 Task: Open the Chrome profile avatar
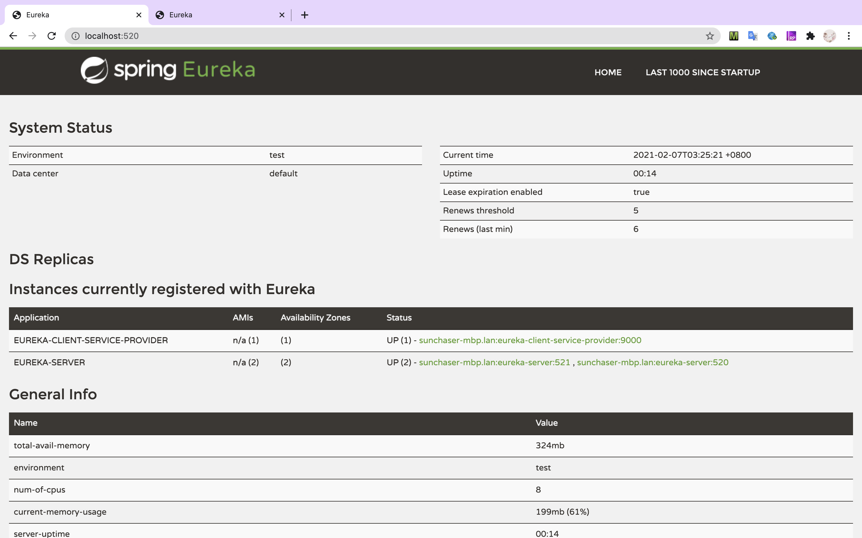(x=830, y=36)
